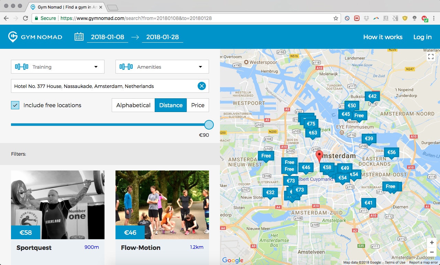Click the red location pin on map
Screen dimensions: 440x265
click(319, 156)
